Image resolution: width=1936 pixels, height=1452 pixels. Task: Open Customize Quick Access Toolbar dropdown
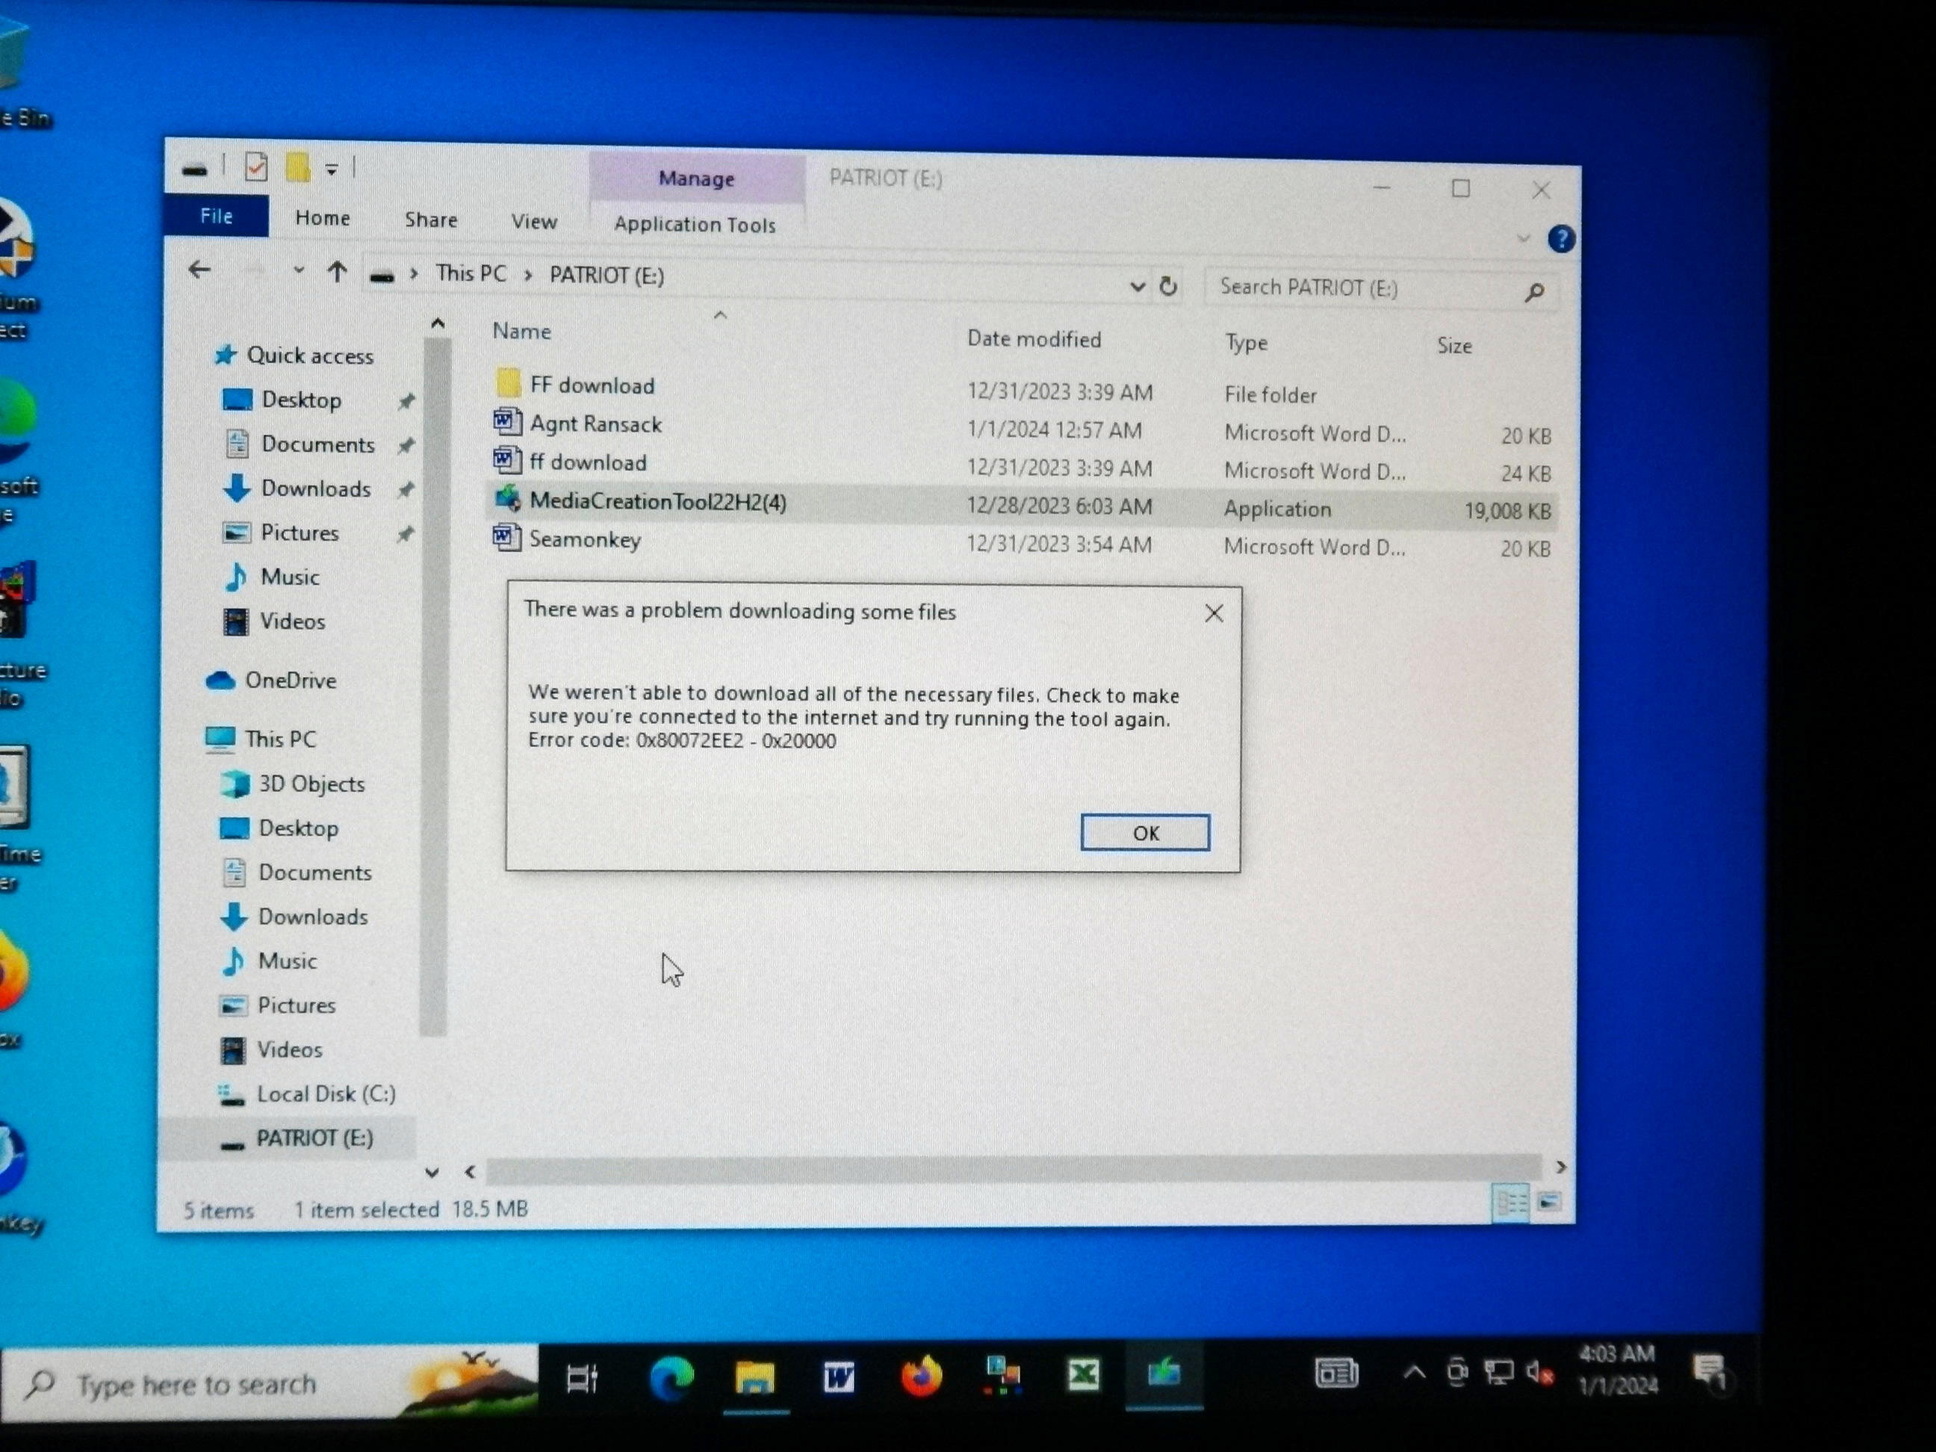coord(332,169)
